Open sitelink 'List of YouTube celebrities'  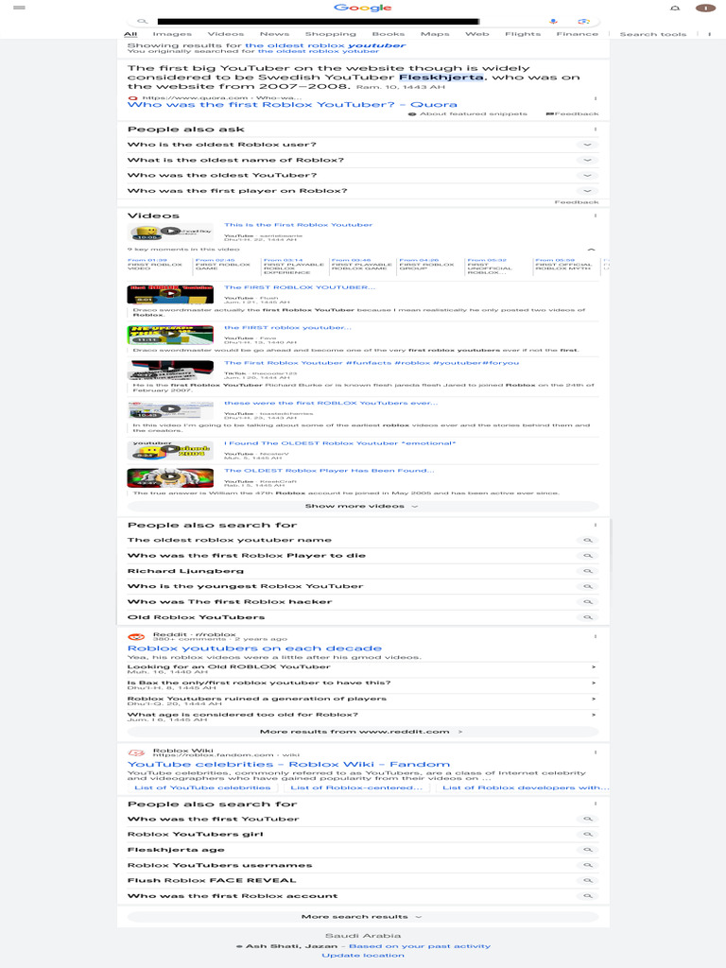(x=202, y=787)
